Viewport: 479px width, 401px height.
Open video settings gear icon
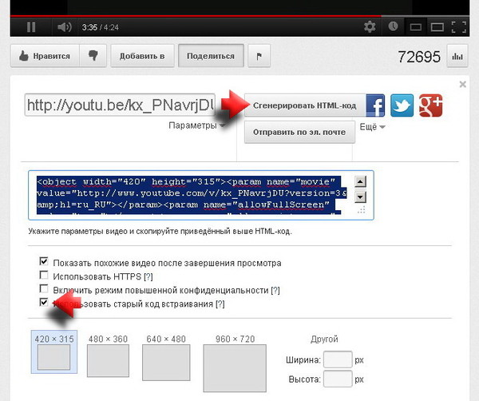tap(370, 27)
